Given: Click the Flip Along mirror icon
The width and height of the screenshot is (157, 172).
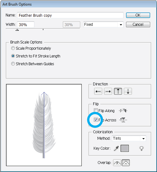Looking at the screenshot, I should coord(123,111).
